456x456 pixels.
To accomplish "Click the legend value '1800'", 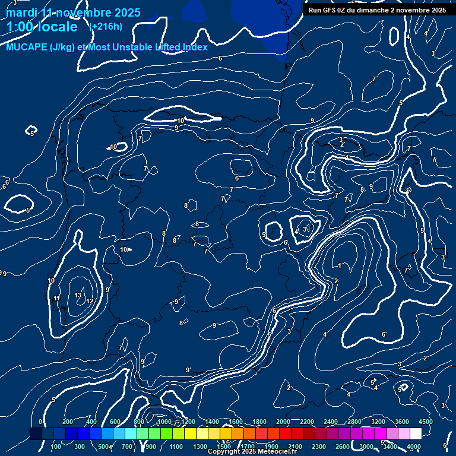I will 259,422.
